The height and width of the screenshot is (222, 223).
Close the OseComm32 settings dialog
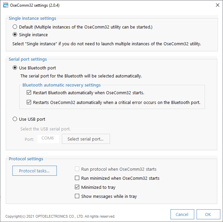click(x=217, y=5)
